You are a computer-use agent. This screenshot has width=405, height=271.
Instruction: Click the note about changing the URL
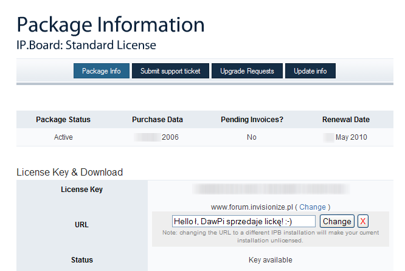point(270,236)
